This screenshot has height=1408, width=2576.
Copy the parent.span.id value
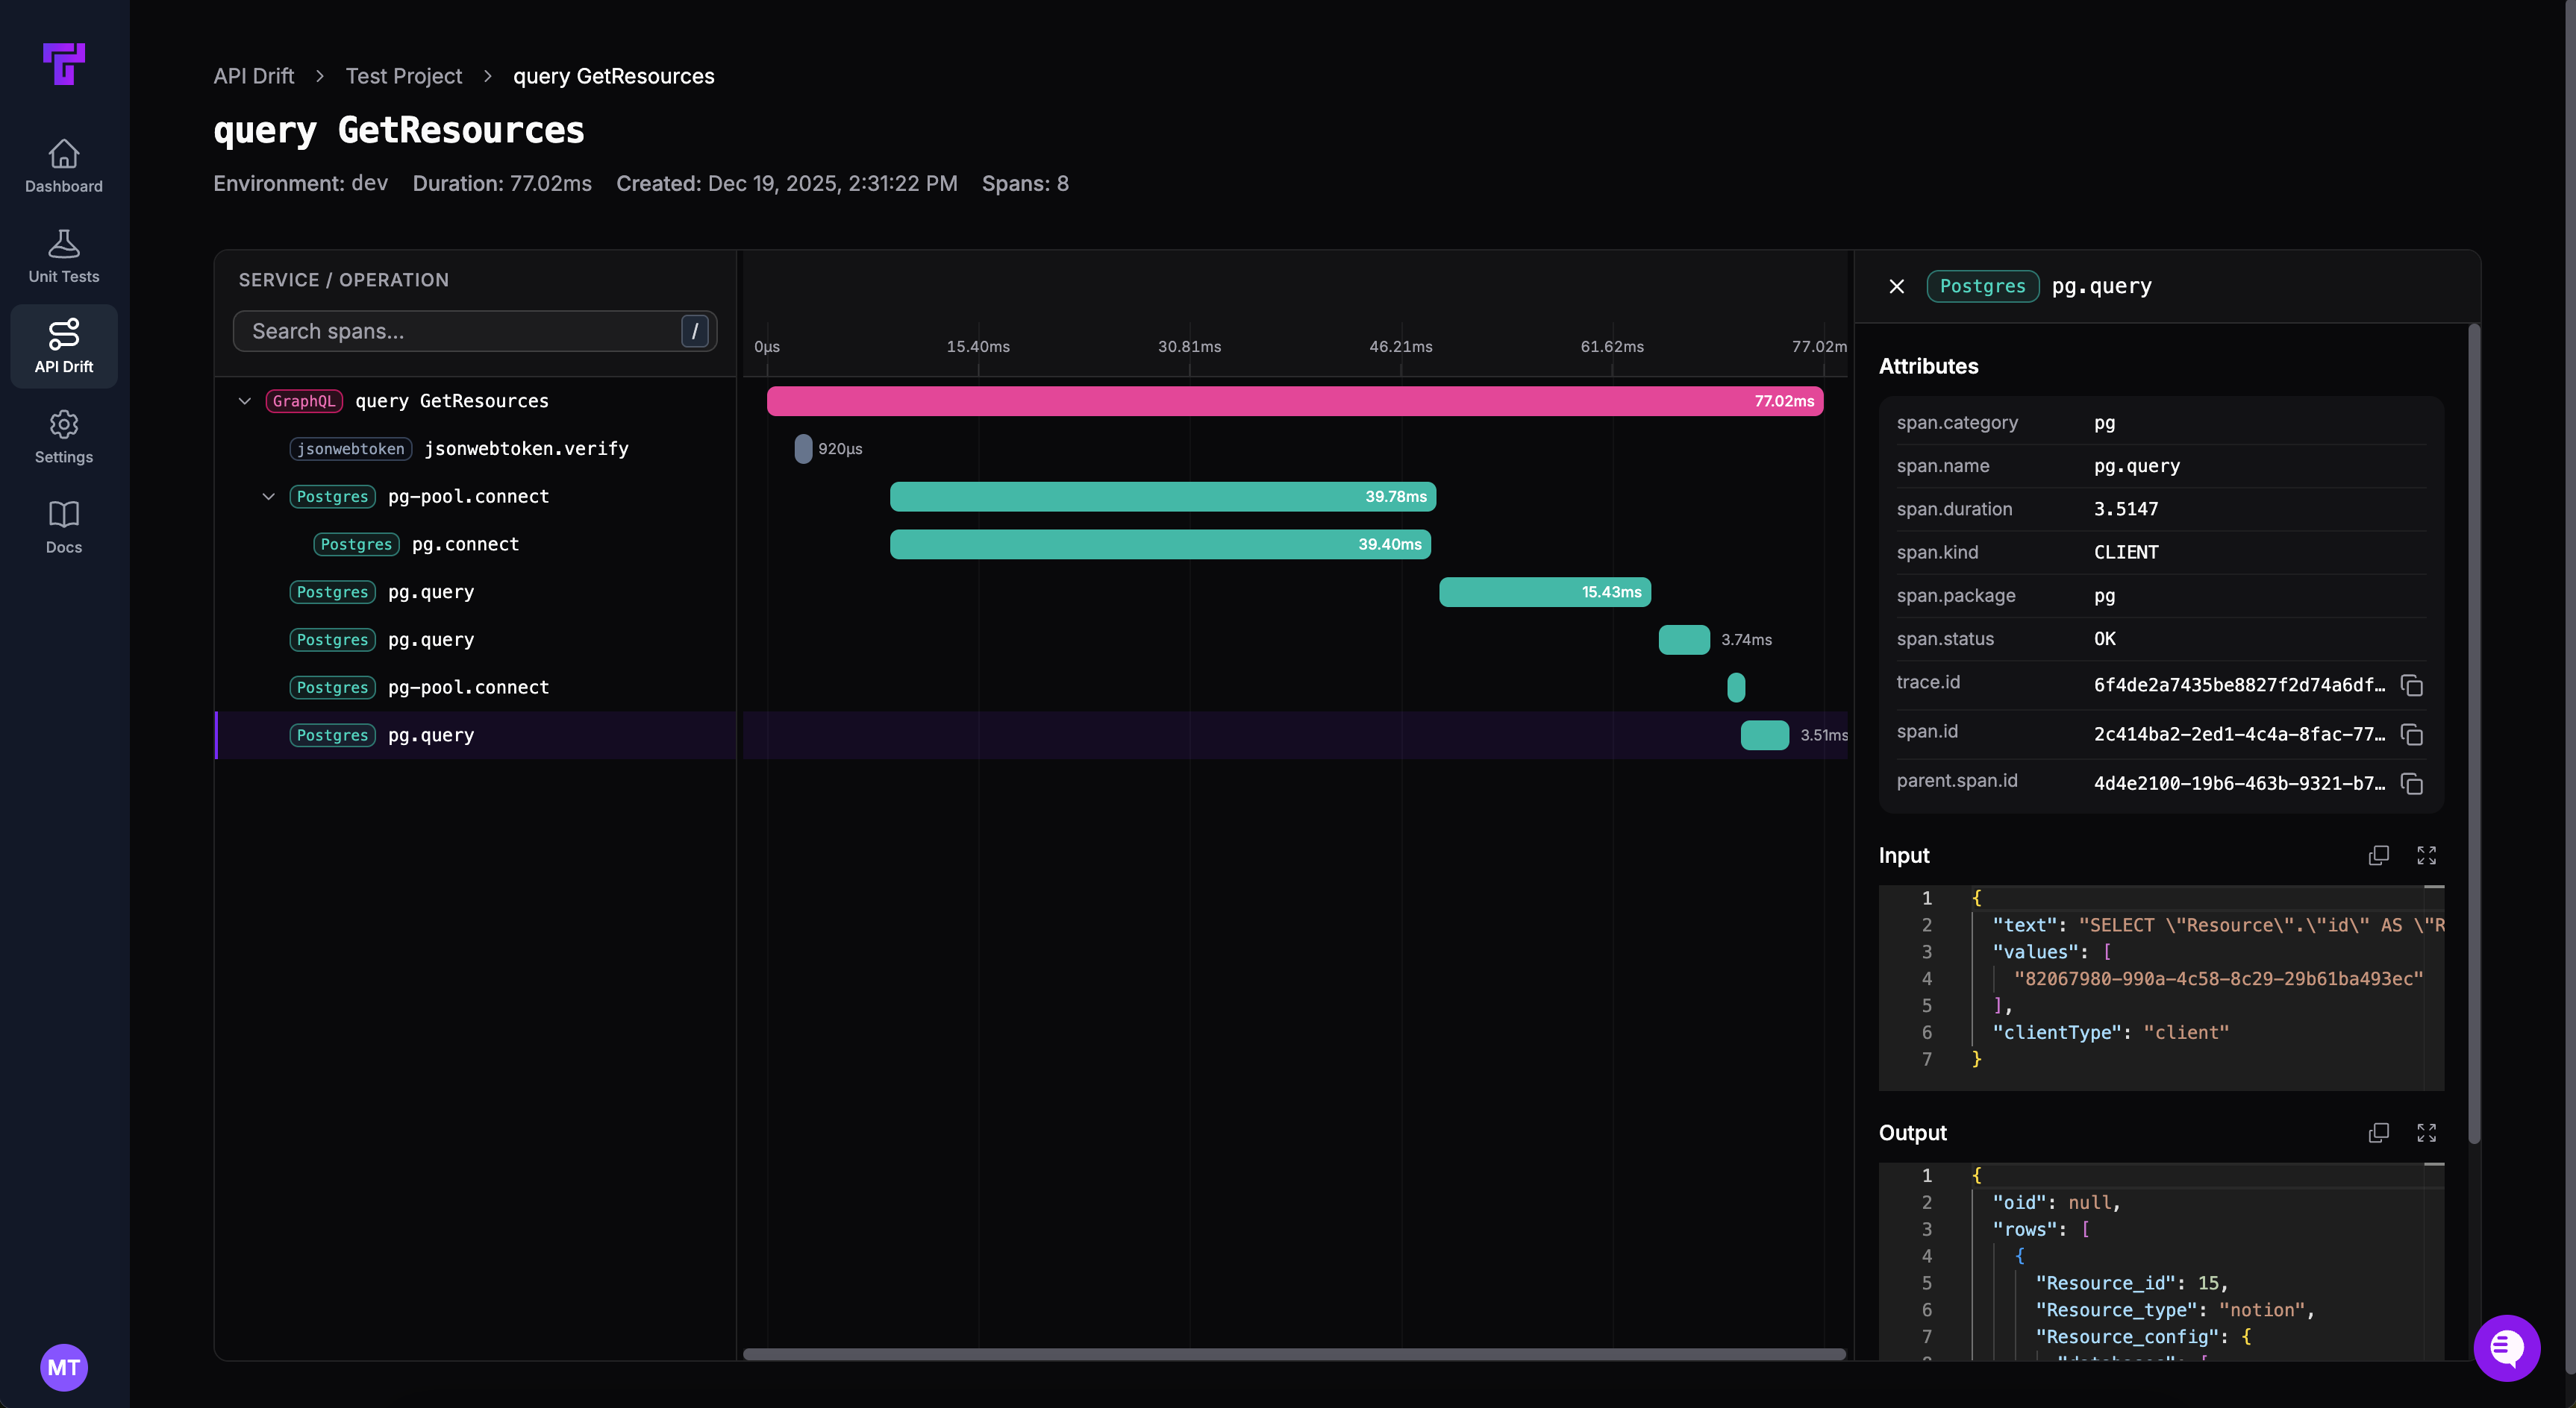(2411, 785)
